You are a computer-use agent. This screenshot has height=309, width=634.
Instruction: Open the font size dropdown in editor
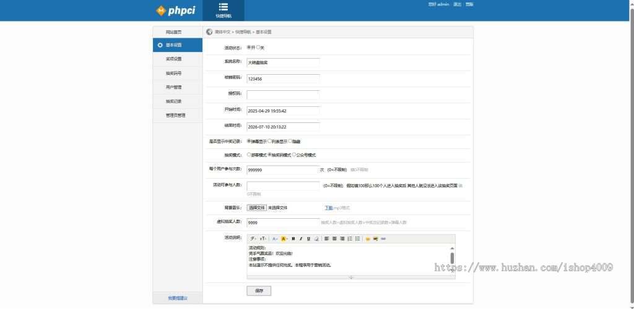[x=263, y=239]
